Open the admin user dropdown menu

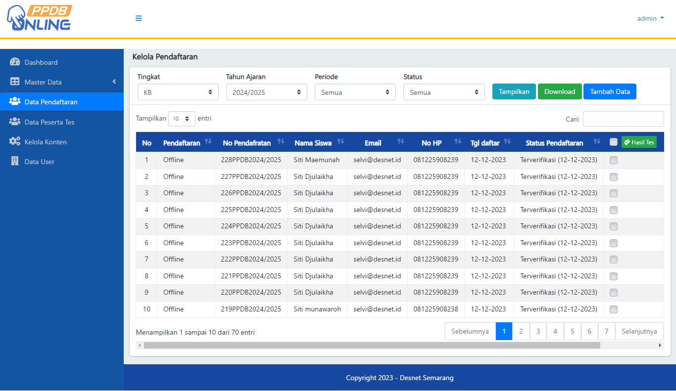650,18
